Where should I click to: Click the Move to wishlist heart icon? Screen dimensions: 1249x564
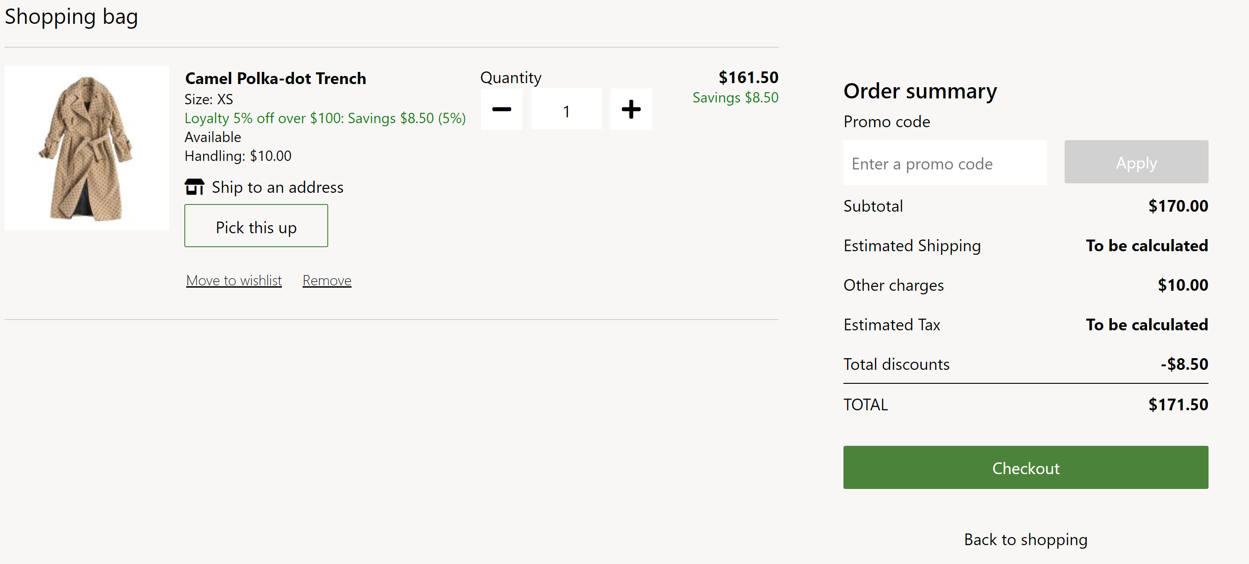pyautogui.click(x=234, y=280)
